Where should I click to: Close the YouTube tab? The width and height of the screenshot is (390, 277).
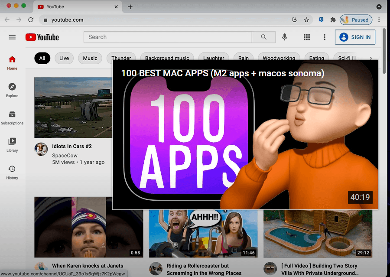pos(116,7)
